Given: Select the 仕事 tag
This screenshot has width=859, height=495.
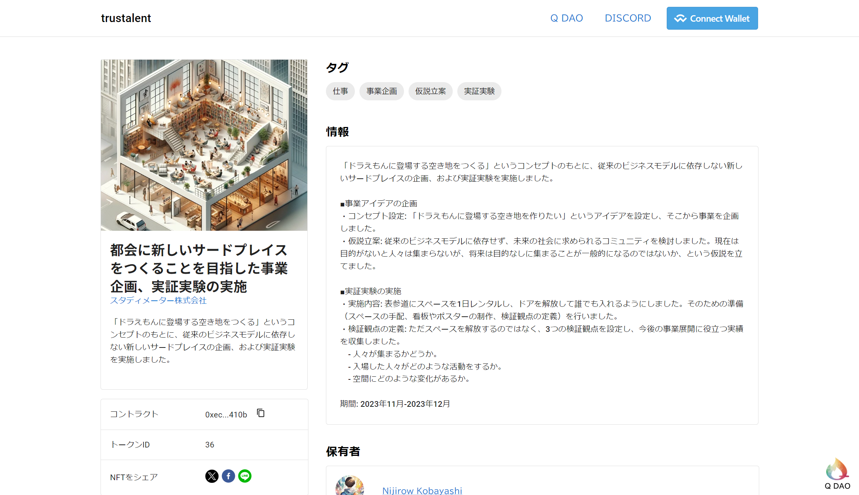Looking at the screenshot, I should click(340, 91).
